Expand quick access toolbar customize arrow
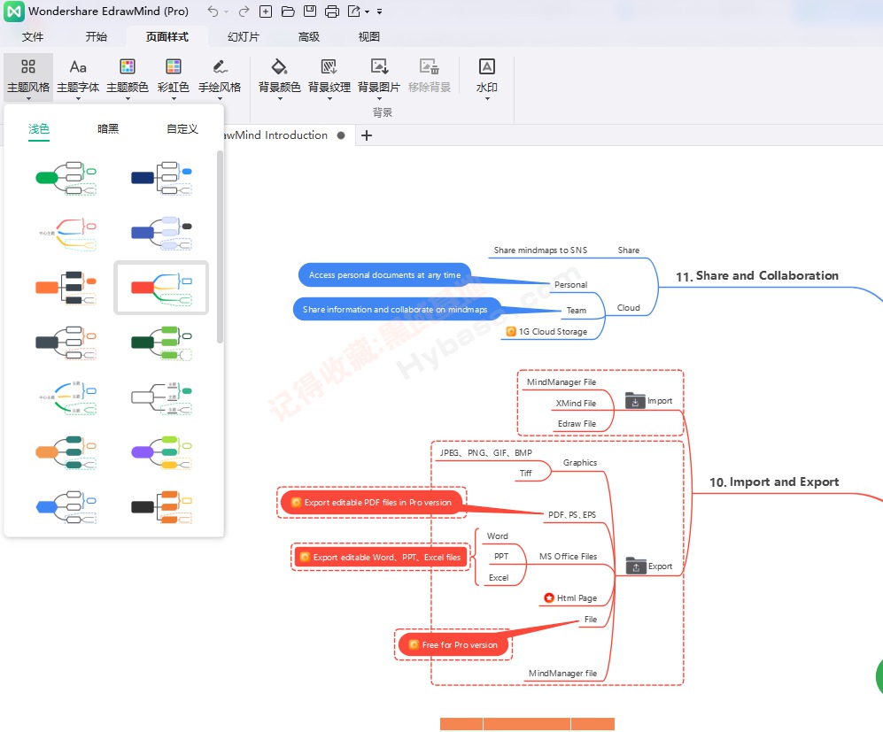Image resolution: width=883 pixels, height=732 pixels. point(380,12)
